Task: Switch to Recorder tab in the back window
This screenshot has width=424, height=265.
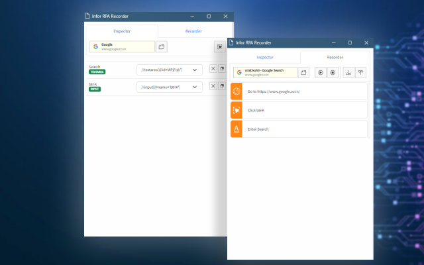Action: pyautogui.click(x=193, y=31)
